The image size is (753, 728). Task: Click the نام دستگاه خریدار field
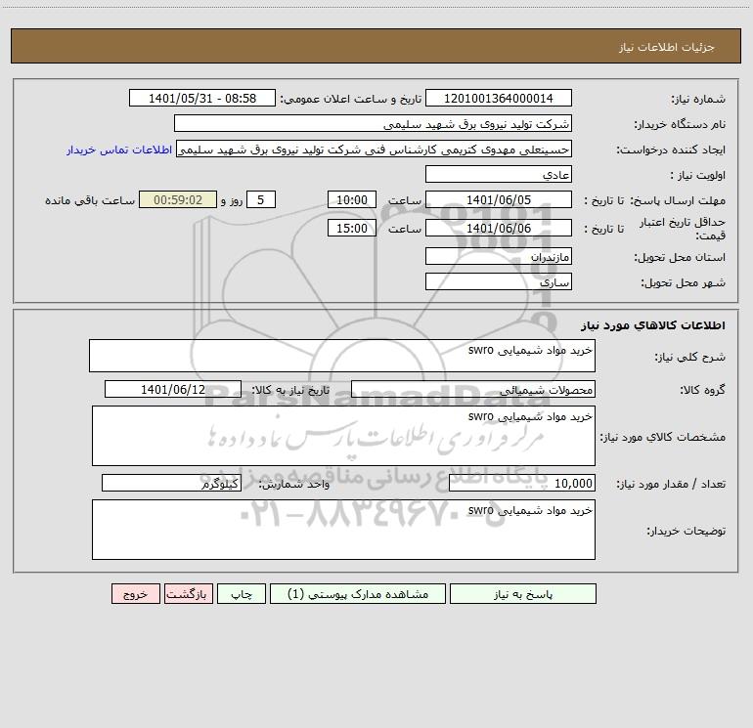pos(373,123)
